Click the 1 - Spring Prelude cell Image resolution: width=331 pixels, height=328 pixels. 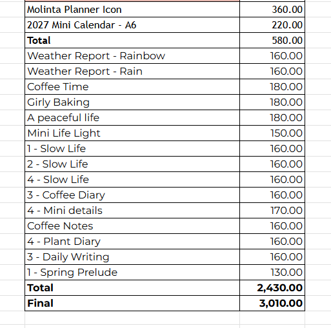pyautogui.click(x=132, y=273)
